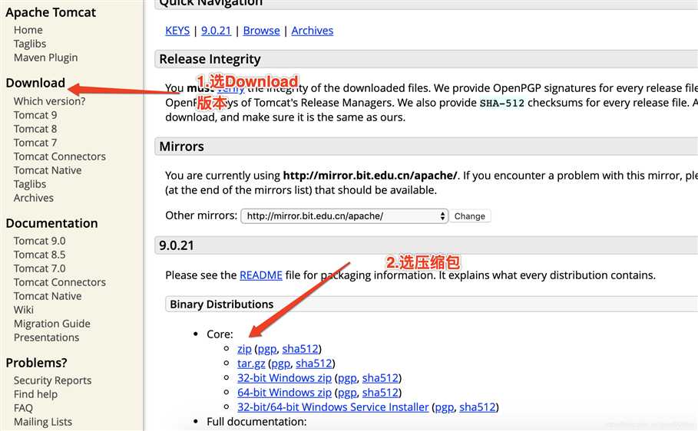Open sha512 checksum for Core zip
The height and width of the screenshot is (431, 698).
tap(300, 349)
